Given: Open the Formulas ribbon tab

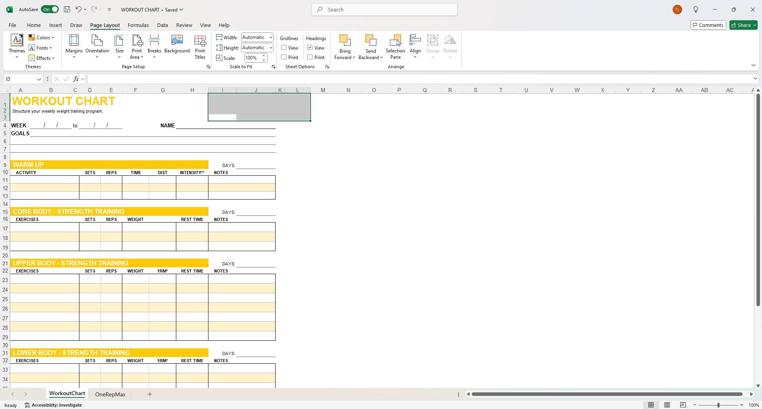Looking at the screenshot, I should pos(138,25).
